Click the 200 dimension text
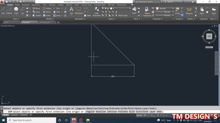This screenshot has height=123, width=220. click(x=113, y=77)
